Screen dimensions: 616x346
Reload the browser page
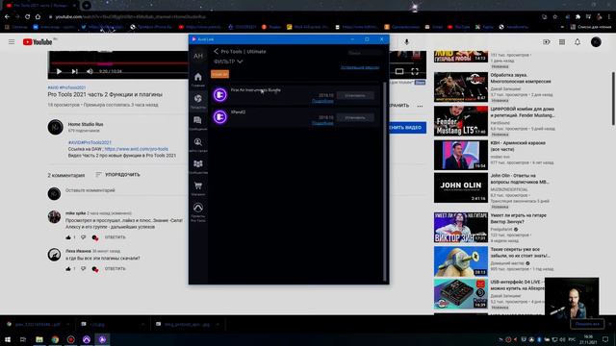pos(27,17)
